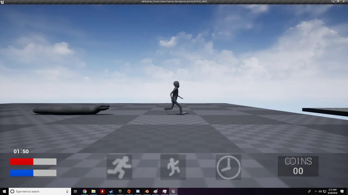348x195 pixels.
Task: Restore the game preview window size
Action: [x=338, y=2]
